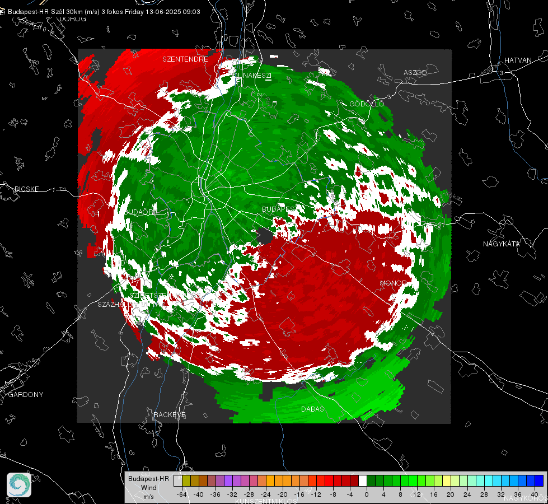Click the radar title text at top left

click(104, 12)
